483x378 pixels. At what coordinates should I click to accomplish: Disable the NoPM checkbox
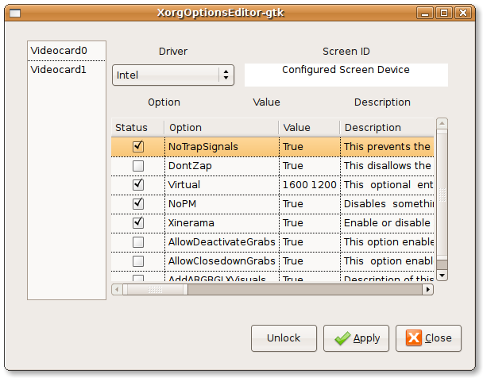[x=138, y=203]
